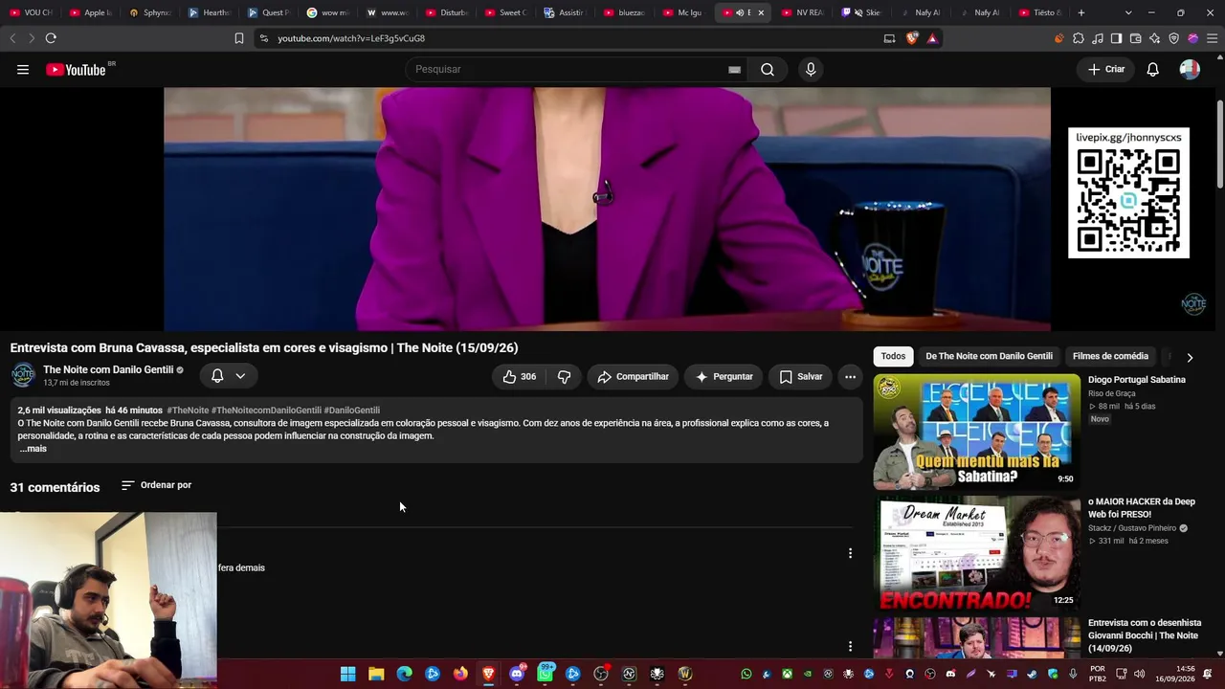Image resolution: width=1225 pixels, height=689 pixels.
Task: Click the search magnifier button
Action: point(768,70)
